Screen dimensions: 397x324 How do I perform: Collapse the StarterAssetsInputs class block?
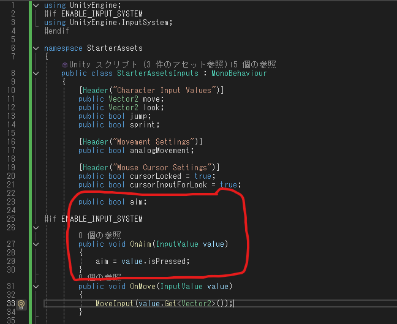click(x=36, y=73)
